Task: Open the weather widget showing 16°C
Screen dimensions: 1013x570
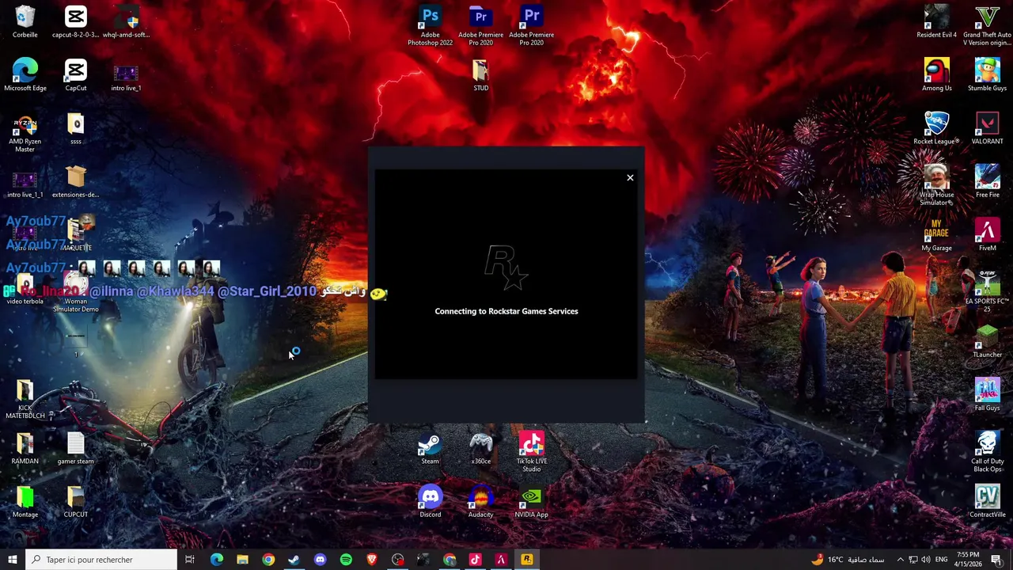Action: 848,560
